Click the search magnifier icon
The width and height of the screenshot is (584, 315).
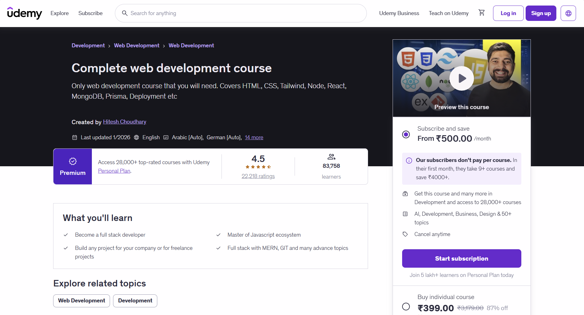(x=125, y=13)
